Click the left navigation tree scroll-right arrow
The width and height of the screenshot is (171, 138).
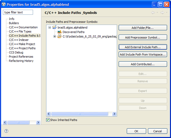38,122
